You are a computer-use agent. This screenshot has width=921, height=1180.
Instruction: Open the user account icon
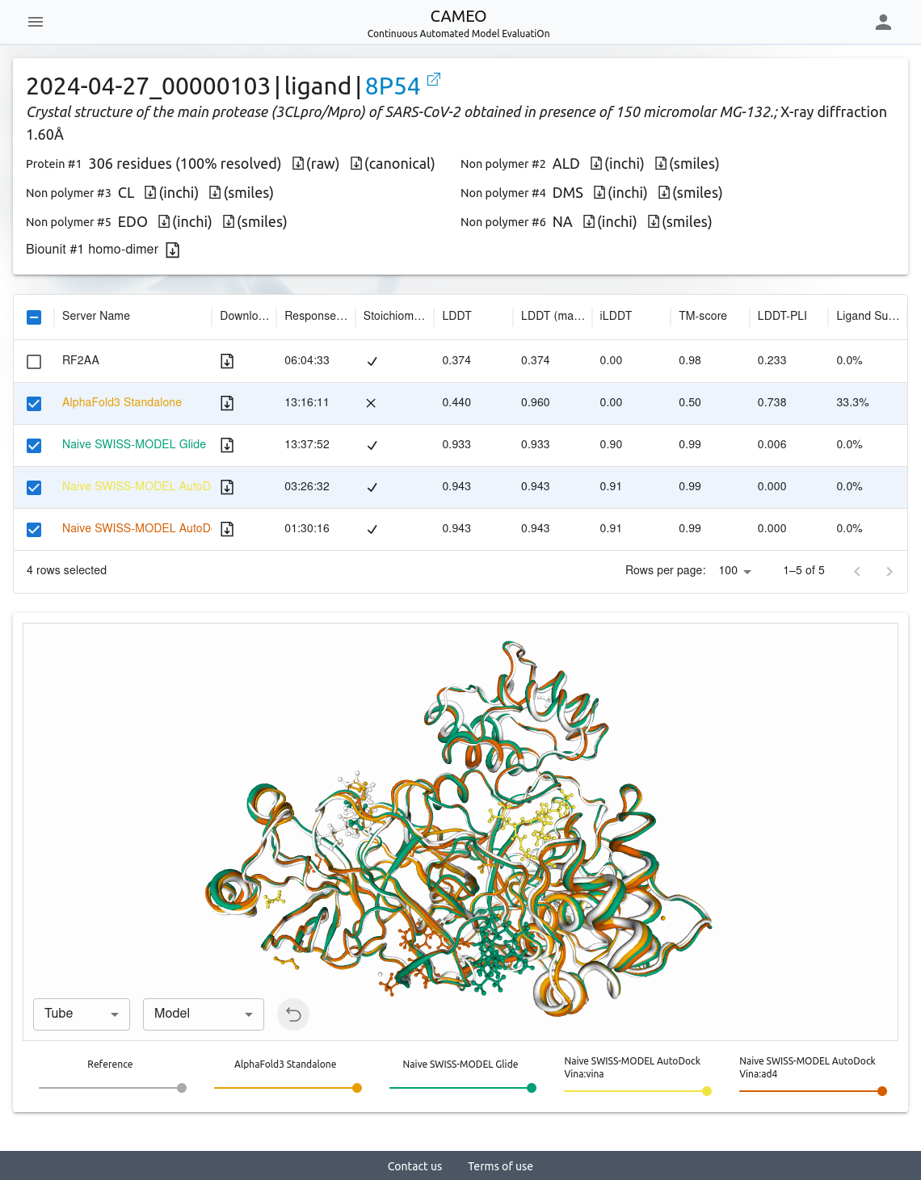click(883, 22)
